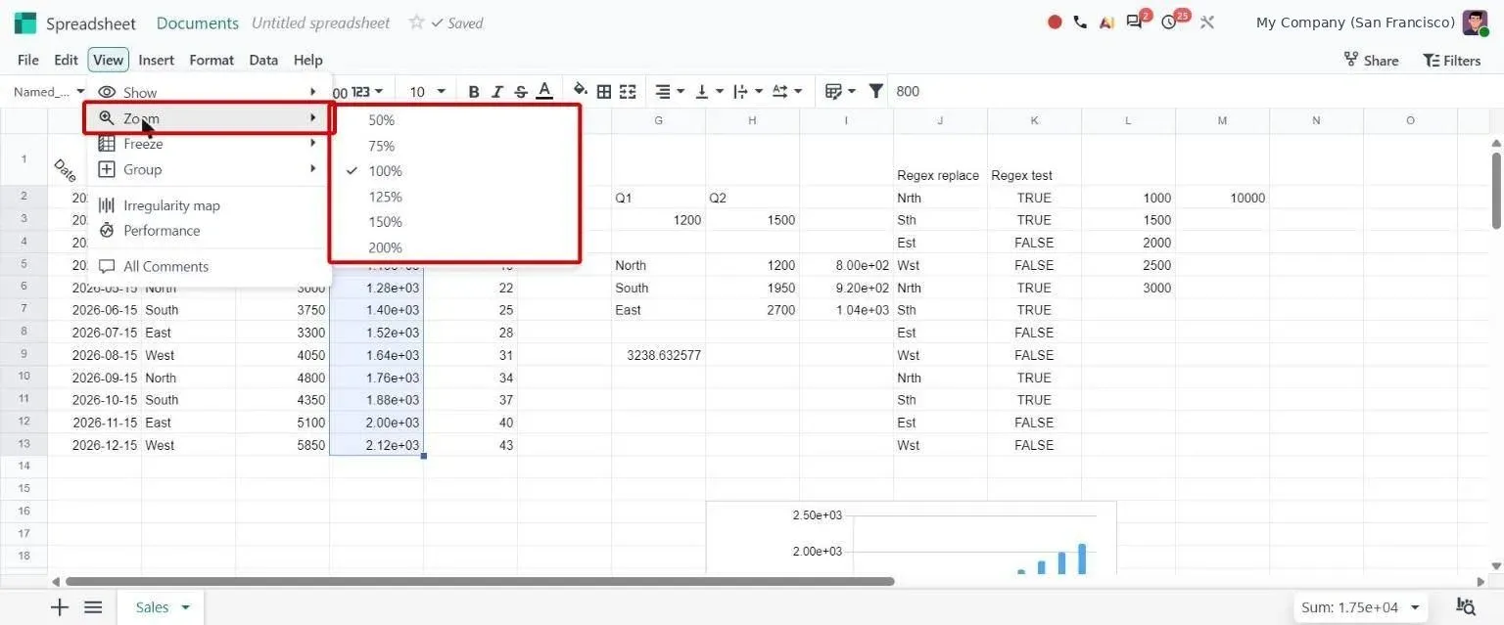1504x625 pixels.
Task: Open the conversations chat icon
Action: click(1136, 22)
